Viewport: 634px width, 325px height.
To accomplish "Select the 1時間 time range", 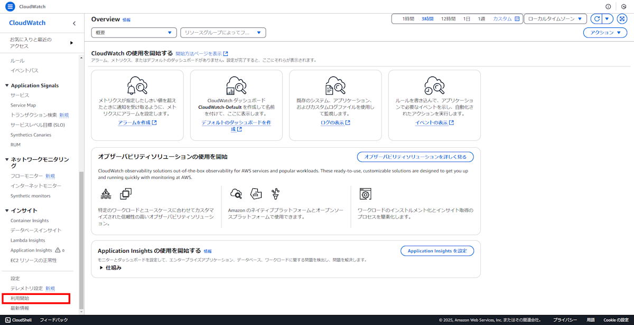I will (x=408, y=19).
